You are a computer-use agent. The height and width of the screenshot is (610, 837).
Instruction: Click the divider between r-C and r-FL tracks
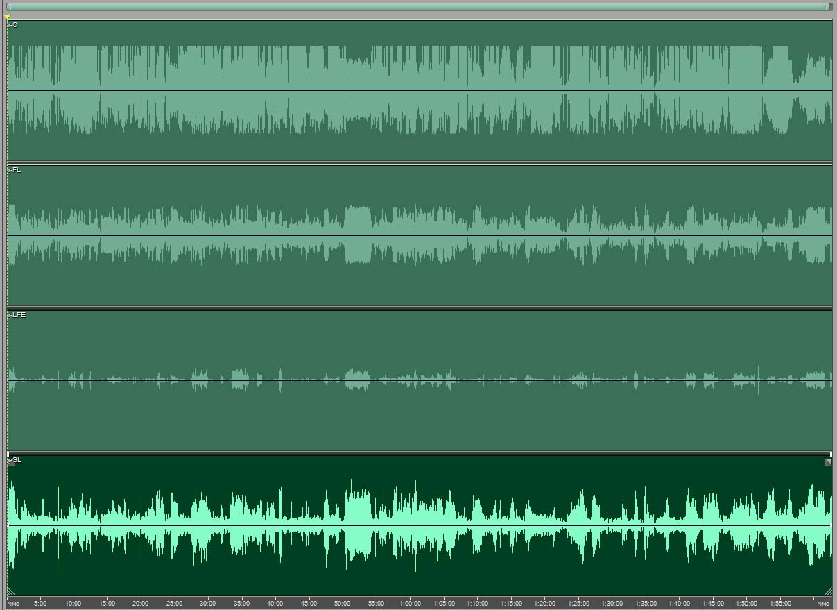click(418, 163)
